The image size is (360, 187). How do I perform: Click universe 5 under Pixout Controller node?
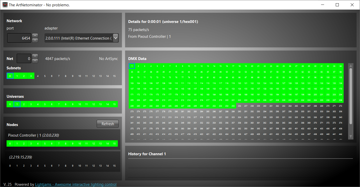tap(45, 144)
